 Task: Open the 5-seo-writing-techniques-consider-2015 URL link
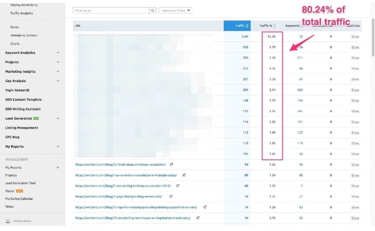point(123,186)
